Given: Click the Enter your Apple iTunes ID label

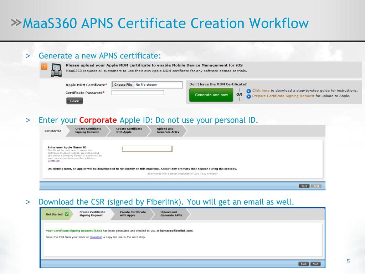Looking at the screenshot, I should click(67, 147).
